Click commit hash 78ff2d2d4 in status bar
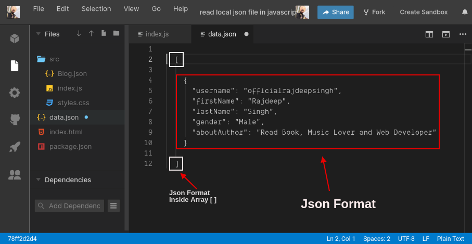The width and height of the screenshot is (472, 244). tap(22, 239)
